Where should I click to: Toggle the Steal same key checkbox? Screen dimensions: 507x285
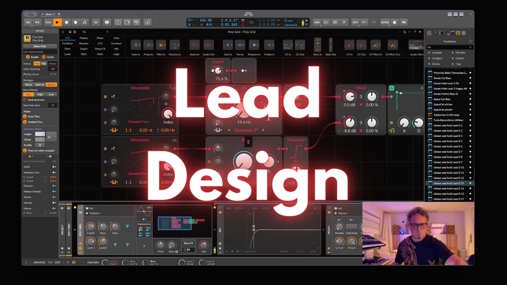pos(25,100)
